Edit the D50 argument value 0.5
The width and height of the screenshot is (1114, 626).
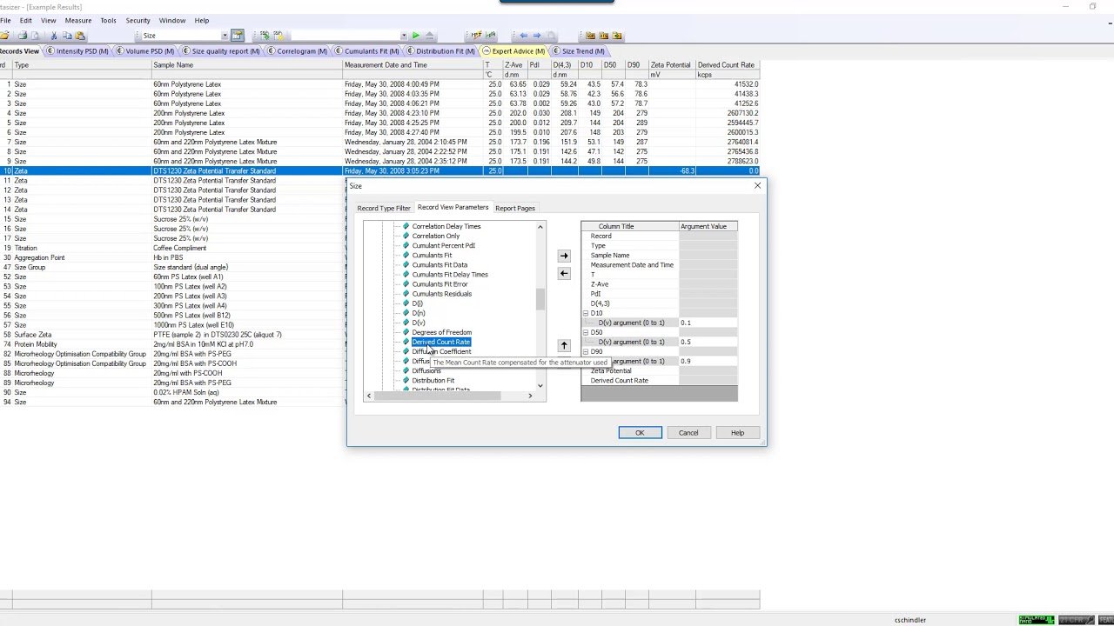pos(708,342)
